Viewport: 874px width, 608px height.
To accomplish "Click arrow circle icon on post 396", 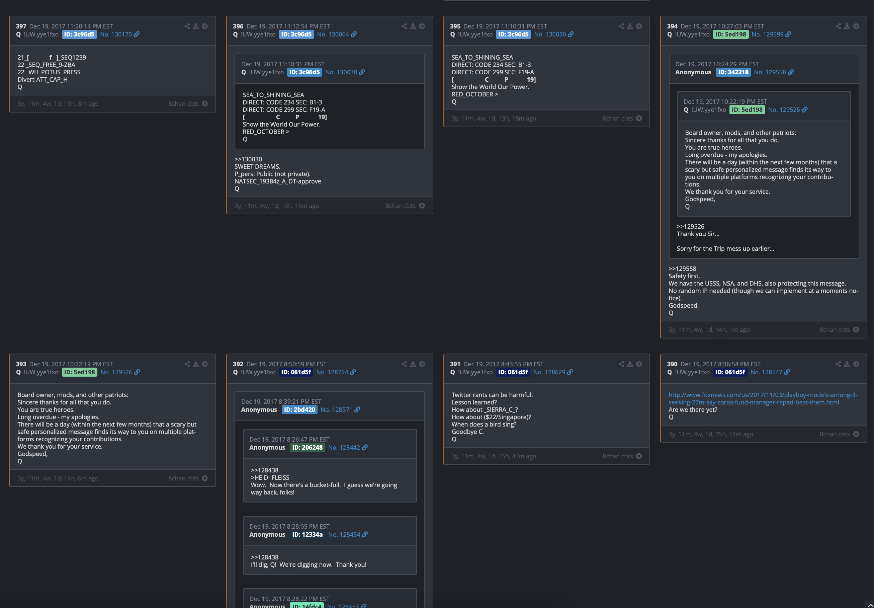I will pos(422,26).
